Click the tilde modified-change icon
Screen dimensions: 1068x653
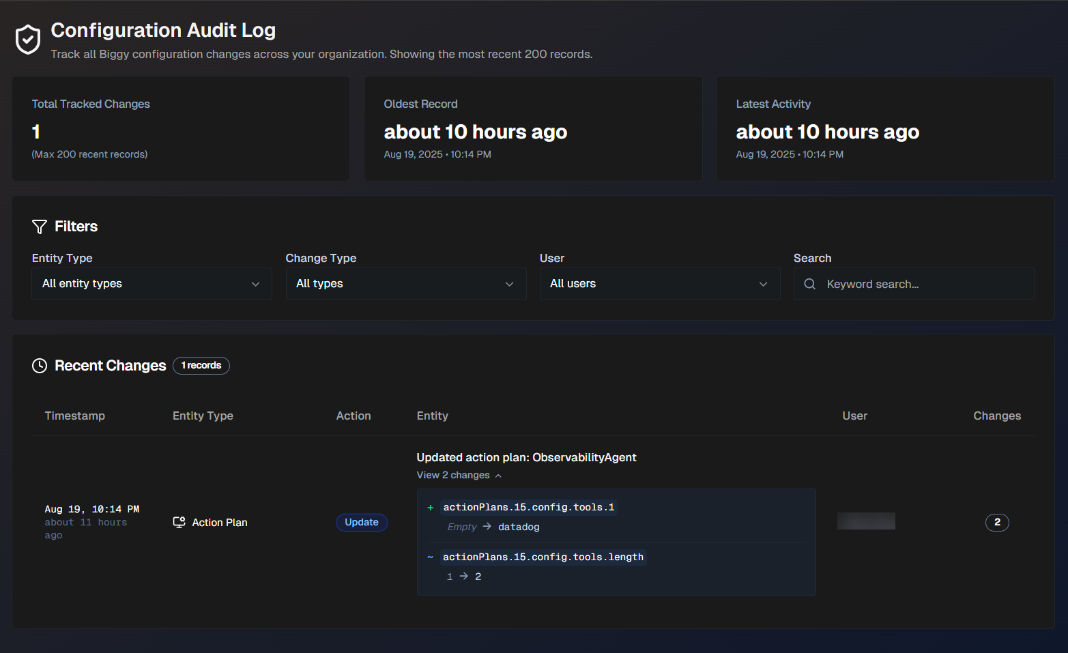point(431,557)
